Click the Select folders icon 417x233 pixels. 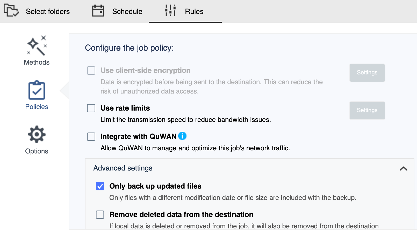(11, 11)
